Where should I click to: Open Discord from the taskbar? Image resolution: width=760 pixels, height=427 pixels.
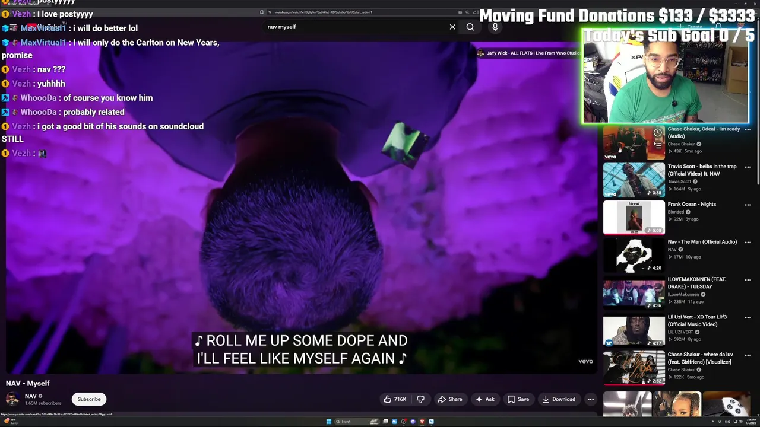click(x=413, y=422)
